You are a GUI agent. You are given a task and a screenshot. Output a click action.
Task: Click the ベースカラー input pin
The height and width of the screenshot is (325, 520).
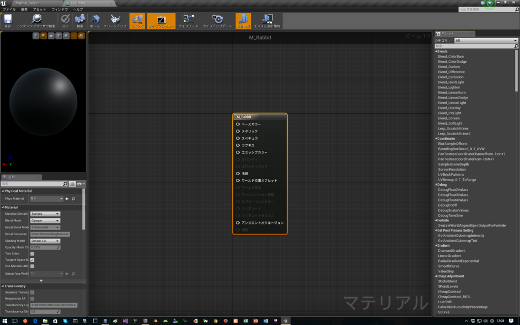coord(238,124)
